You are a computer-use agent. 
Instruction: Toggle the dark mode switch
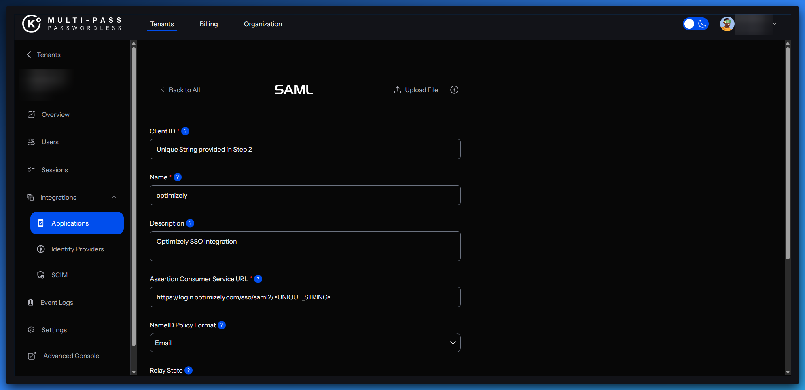pos(695,24)
